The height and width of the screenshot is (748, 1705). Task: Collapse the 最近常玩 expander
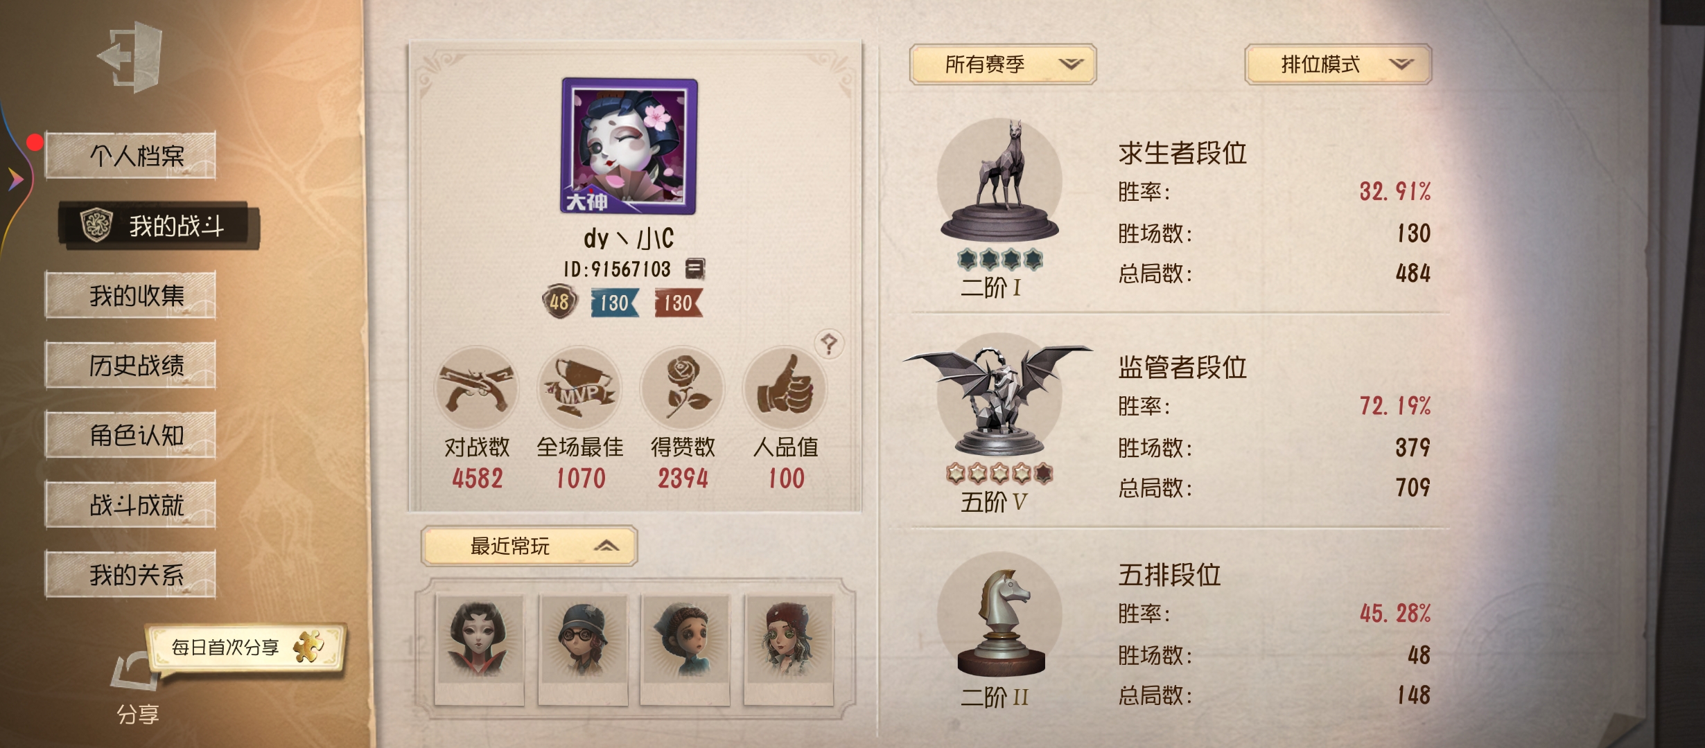[x=529, y=546]
